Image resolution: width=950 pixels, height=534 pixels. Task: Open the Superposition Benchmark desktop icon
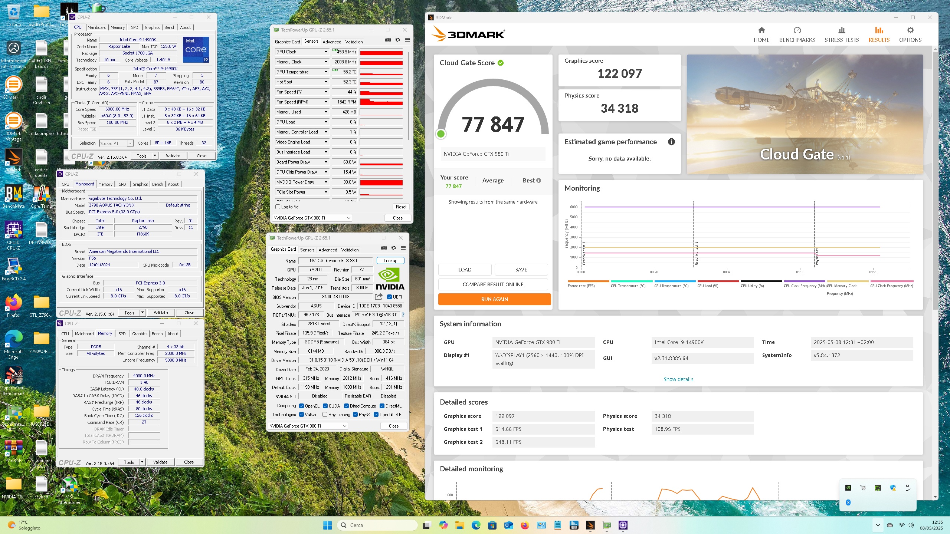pos(14,381)
